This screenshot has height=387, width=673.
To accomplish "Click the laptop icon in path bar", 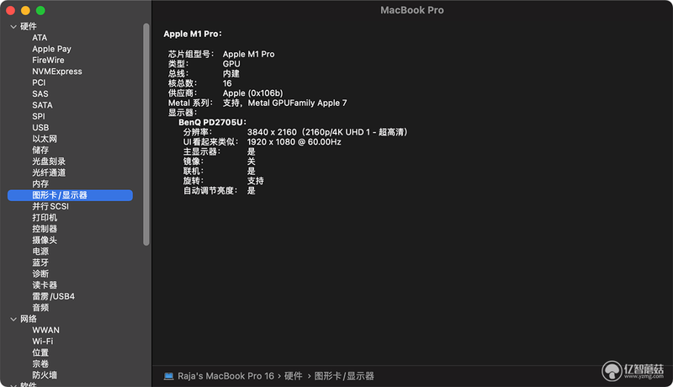I will pos(169,376).
